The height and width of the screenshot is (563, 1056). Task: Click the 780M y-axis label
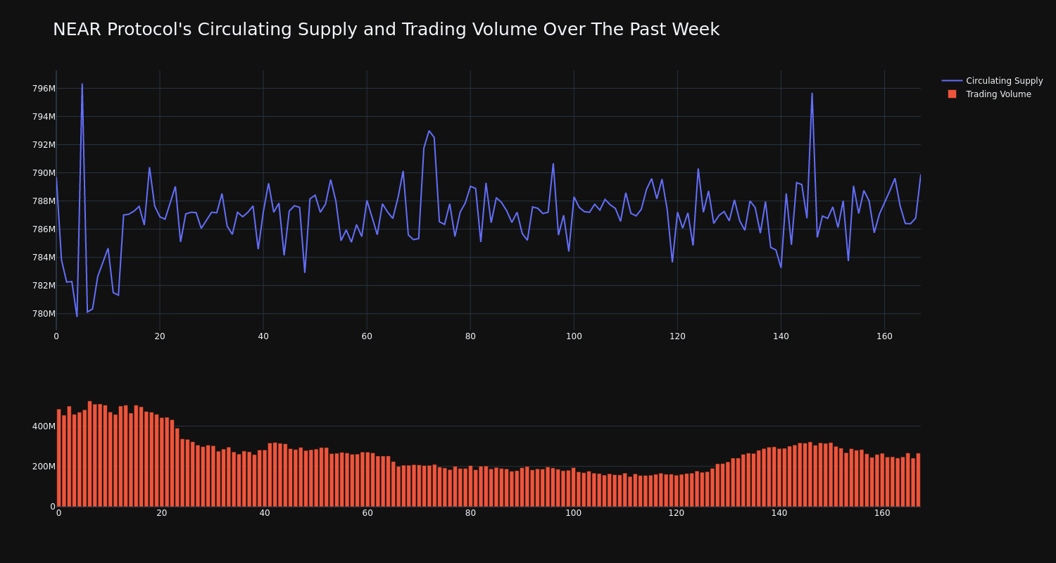click(44, 314)
